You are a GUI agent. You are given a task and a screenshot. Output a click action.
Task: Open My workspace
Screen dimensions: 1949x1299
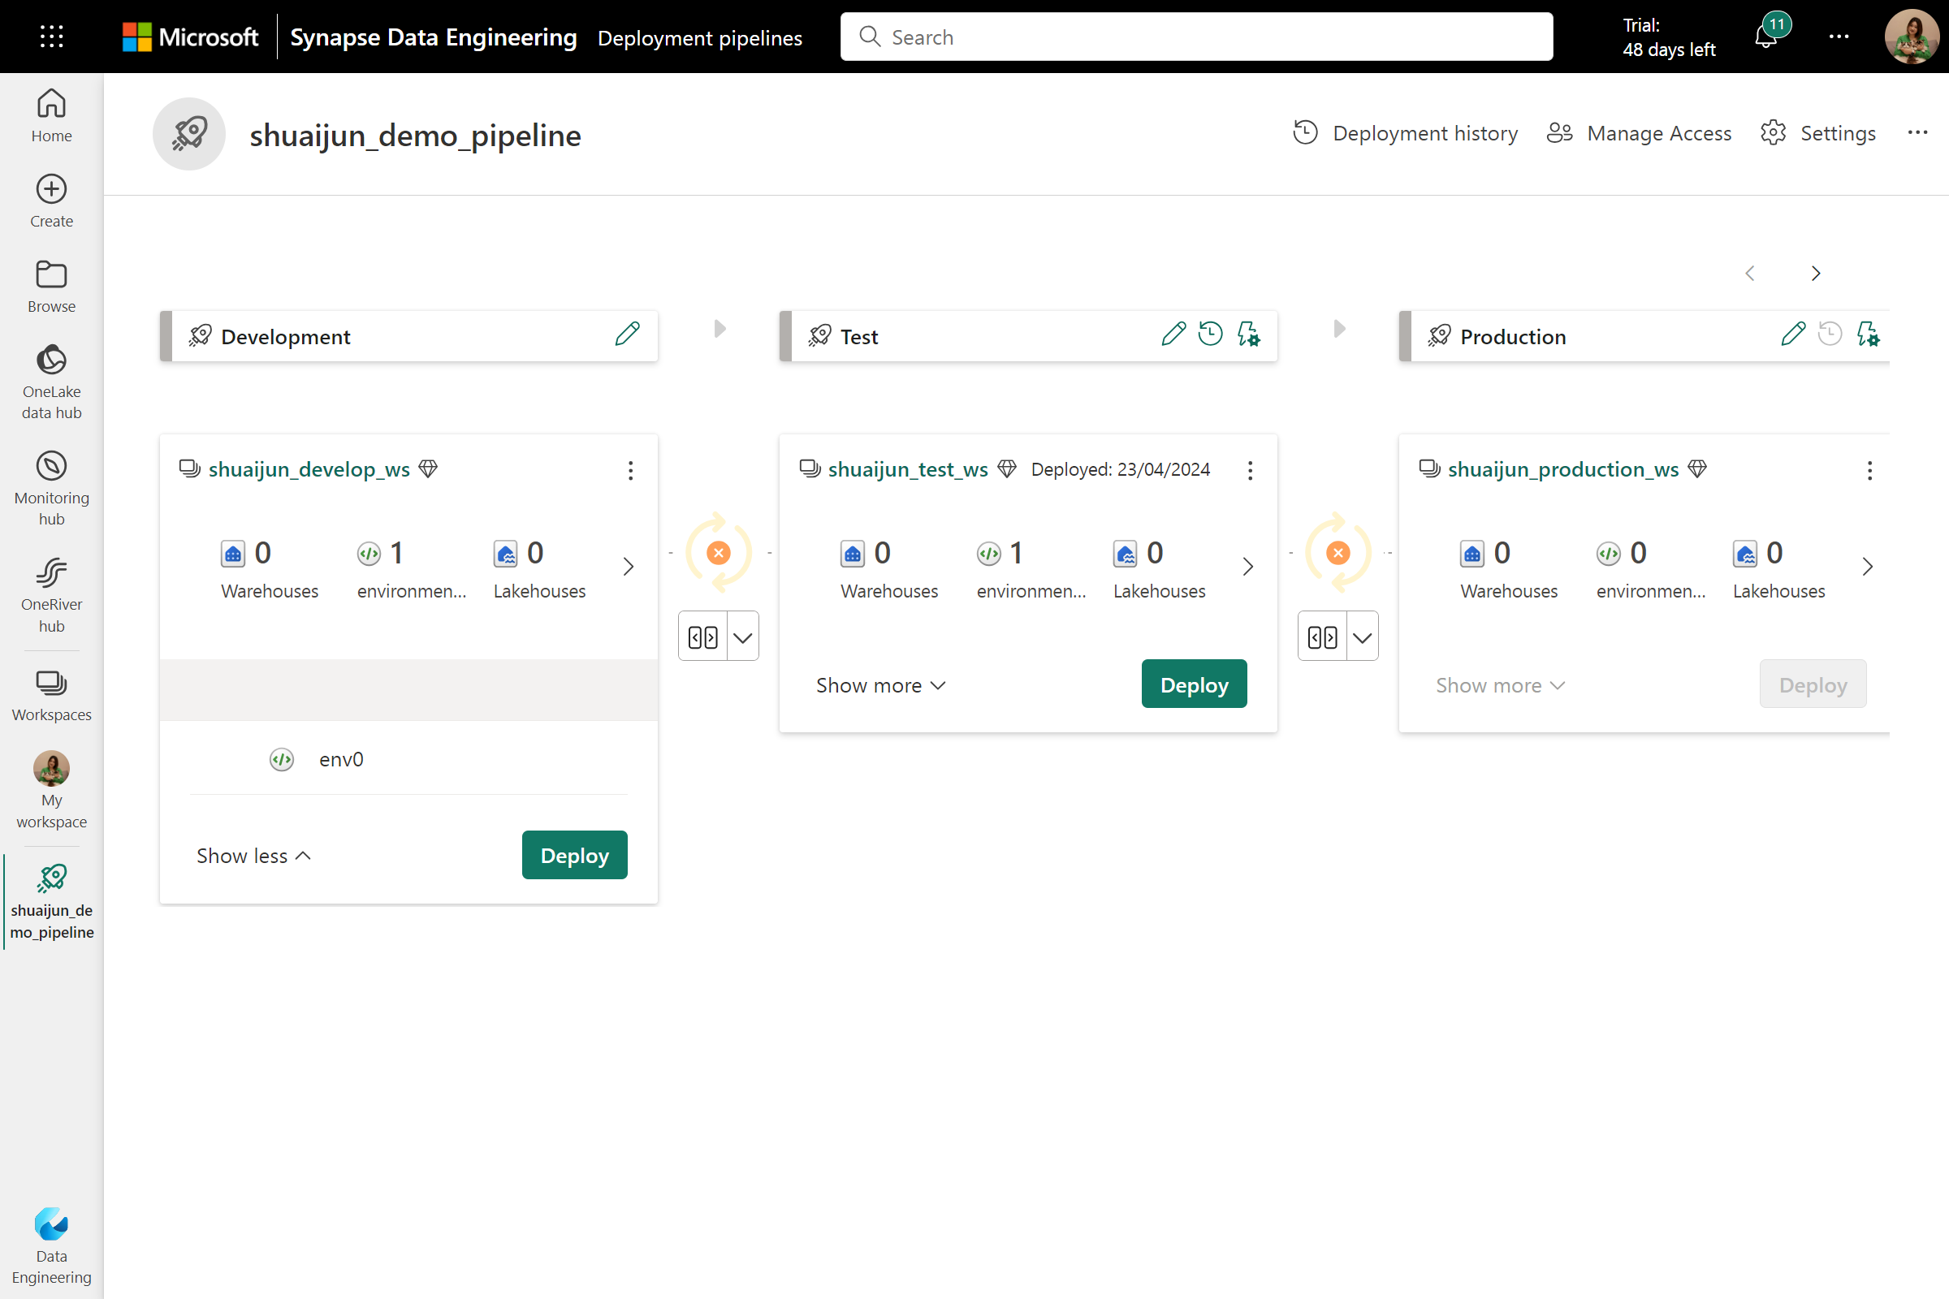point(51,790)
